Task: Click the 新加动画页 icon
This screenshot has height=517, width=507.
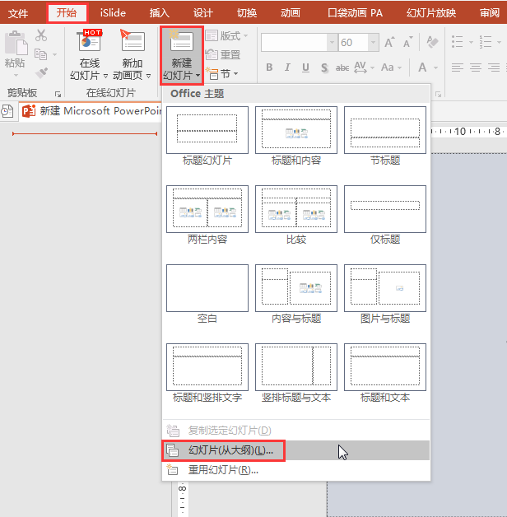Action: pos(133,41)
